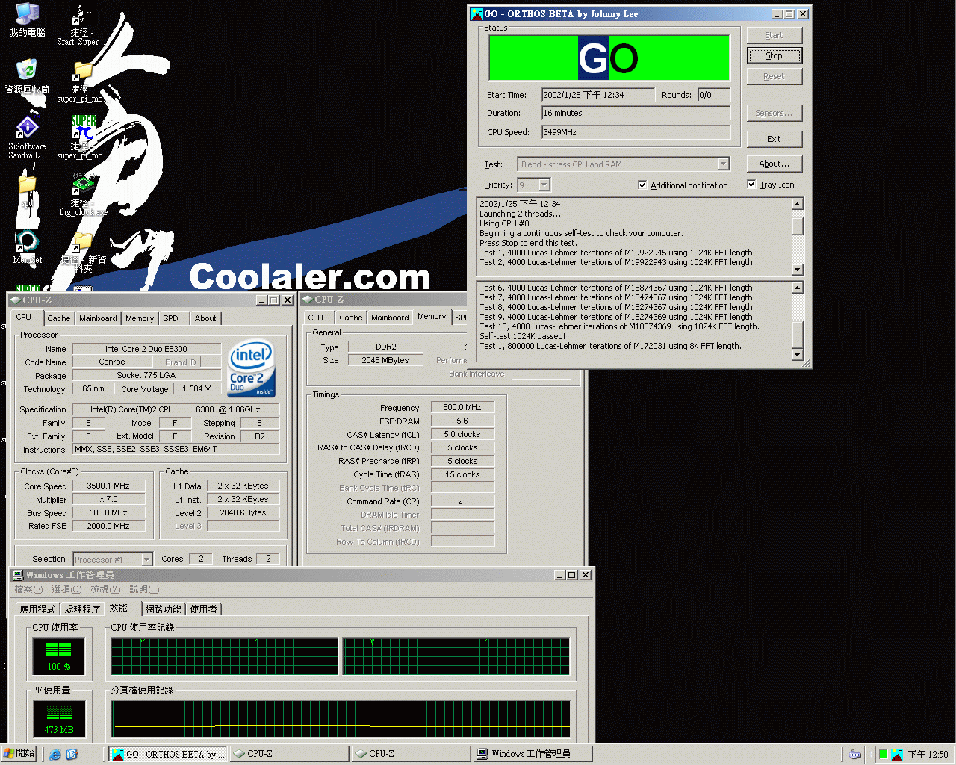Click the Sensors... button in ORTHOS
The image size is (956, 765).
[774, 113]
